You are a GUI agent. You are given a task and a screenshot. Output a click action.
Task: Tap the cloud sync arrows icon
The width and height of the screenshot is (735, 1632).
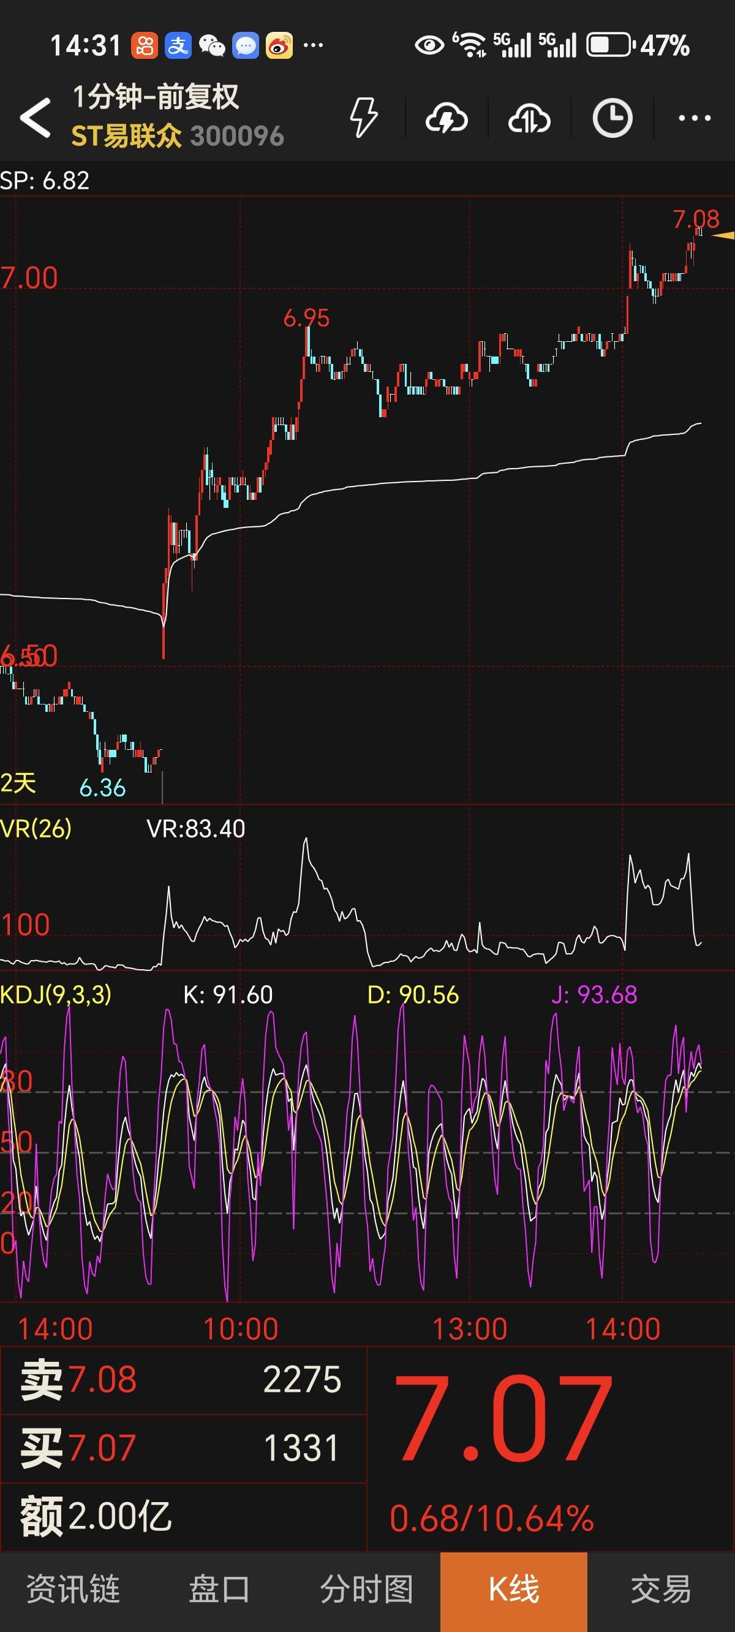coord(529,118)
